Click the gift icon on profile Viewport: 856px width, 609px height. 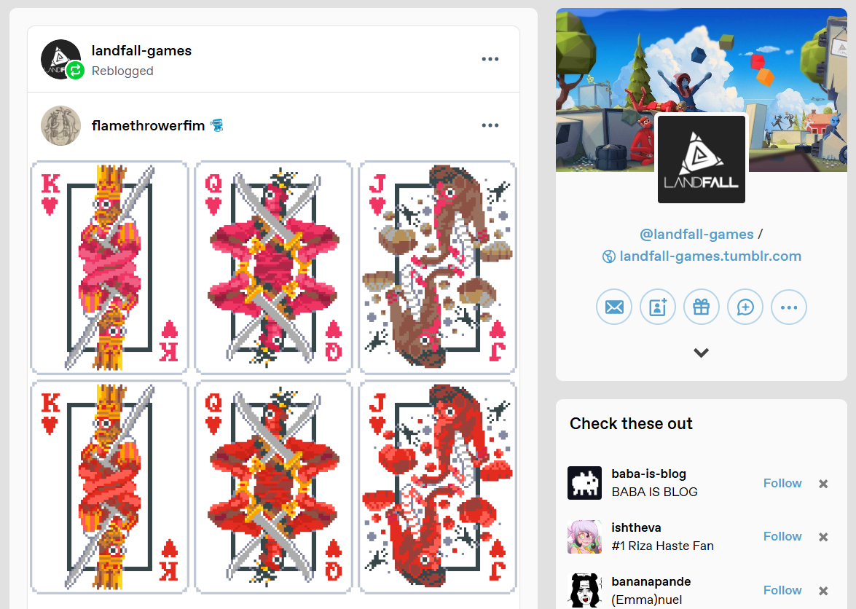tap(702, 307)
